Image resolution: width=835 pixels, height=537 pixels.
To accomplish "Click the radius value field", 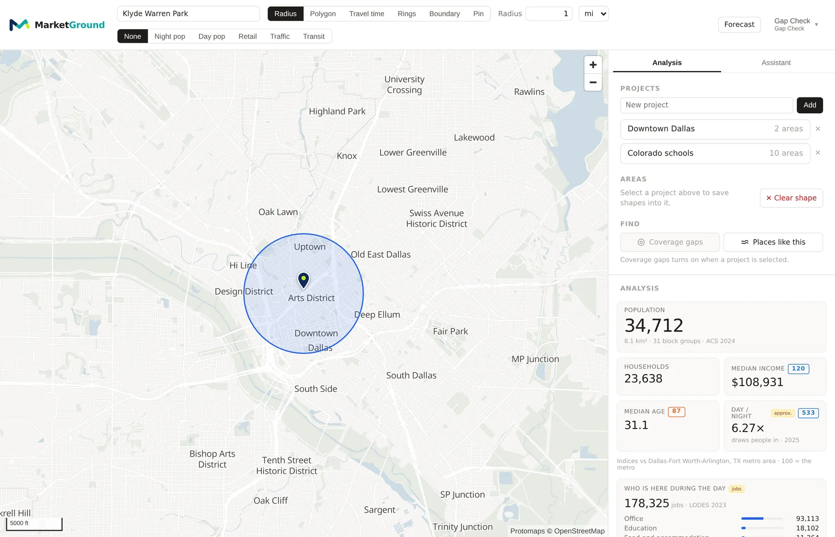I will tap(549, 14).
